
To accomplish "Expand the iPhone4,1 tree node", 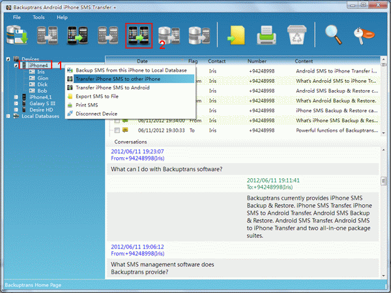I will [16, 97].
